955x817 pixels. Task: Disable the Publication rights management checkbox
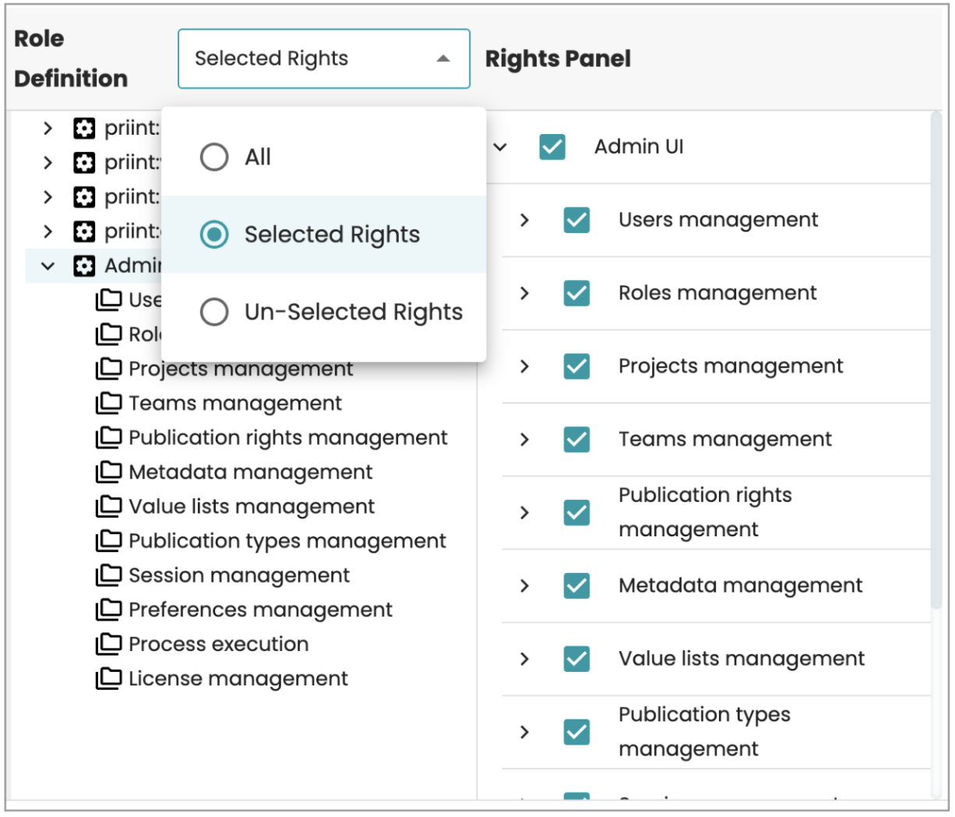coord(576,512)
